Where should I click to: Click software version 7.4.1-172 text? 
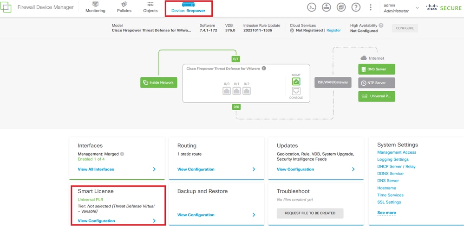(x=208, y=31)
